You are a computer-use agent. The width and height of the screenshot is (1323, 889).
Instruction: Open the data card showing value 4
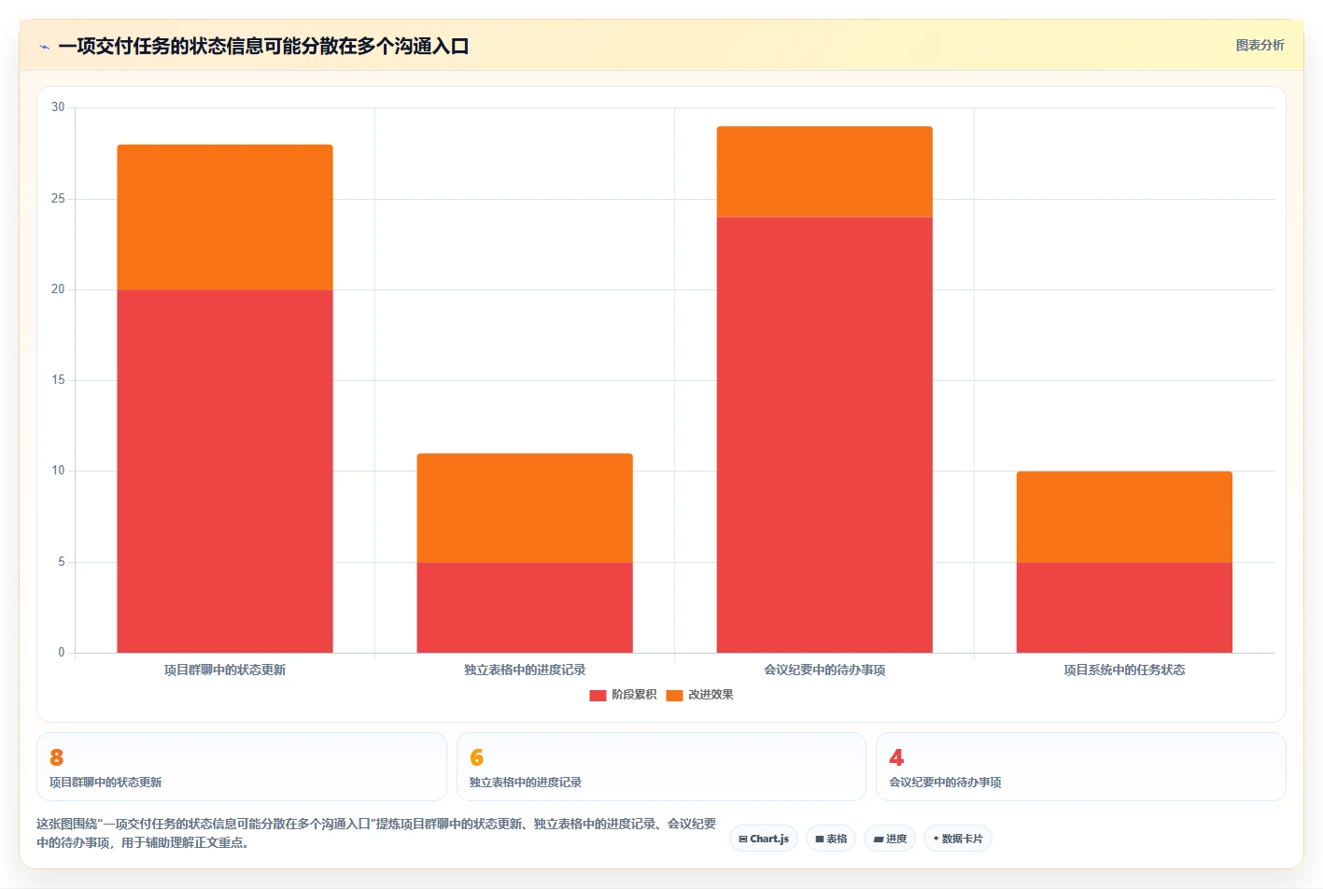(1081, 767)
